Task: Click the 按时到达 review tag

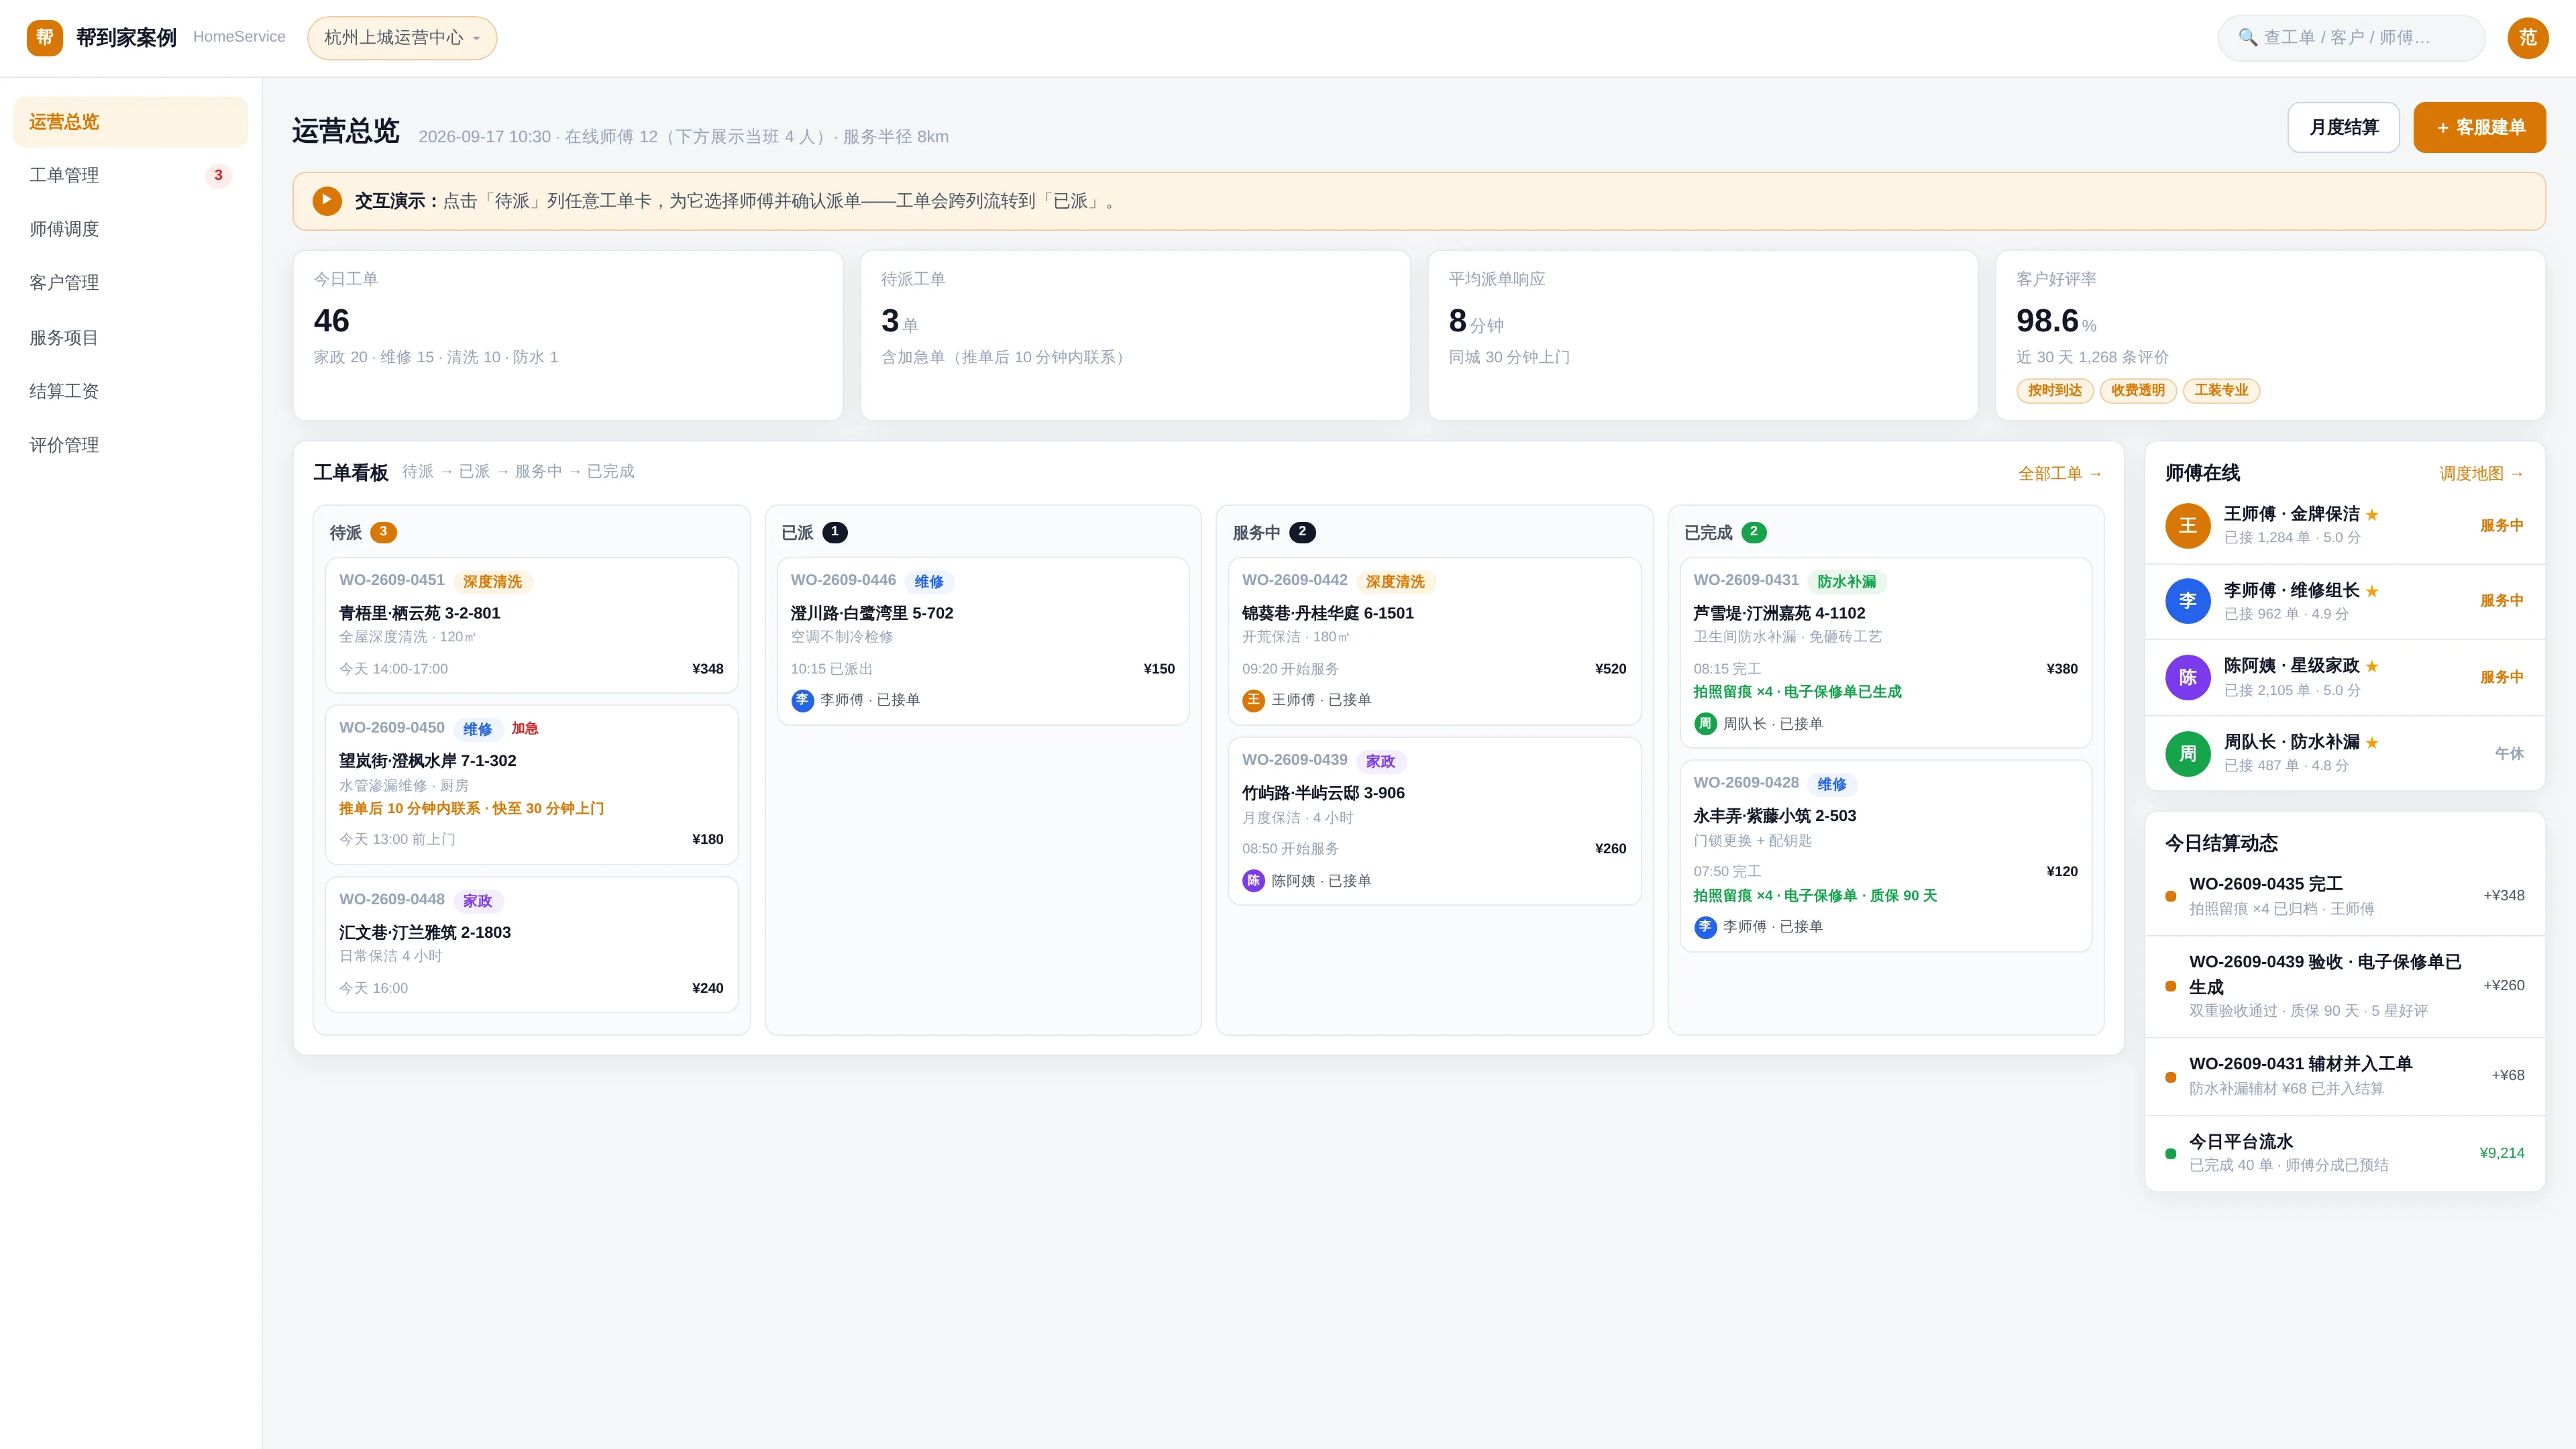Action: 2054,391
